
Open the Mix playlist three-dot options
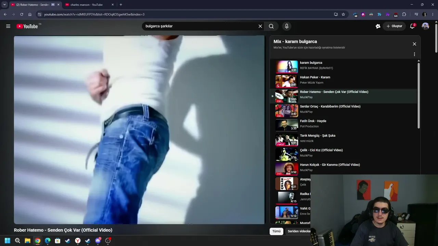point(414,54)
